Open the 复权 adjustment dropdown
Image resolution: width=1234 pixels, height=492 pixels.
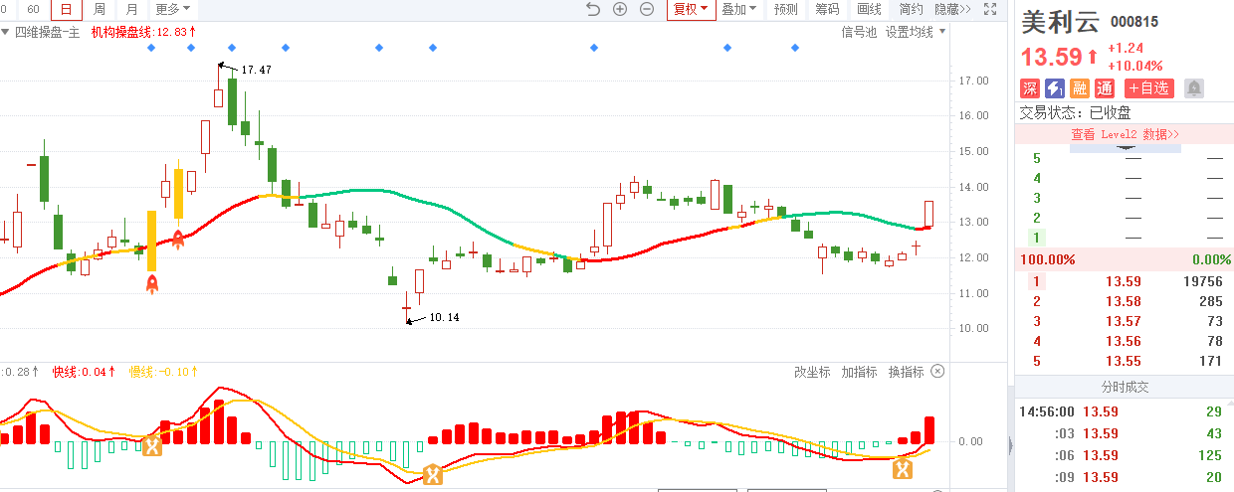[x=691, y=9]
